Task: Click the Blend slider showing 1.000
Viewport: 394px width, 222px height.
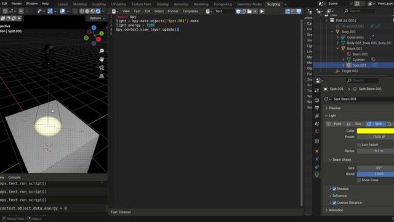Action: click(x=376, y=174)
